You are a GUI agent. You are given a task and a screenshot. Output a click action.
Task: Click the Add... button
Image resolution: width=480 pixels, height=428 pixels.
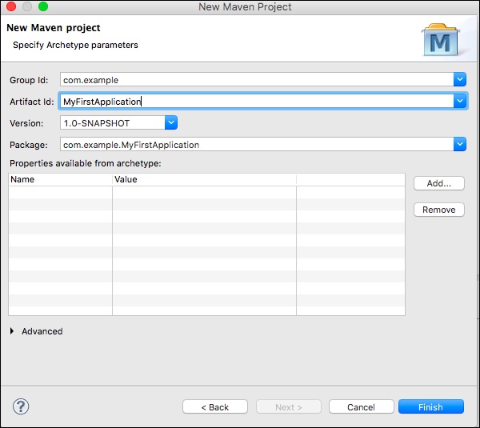click(x=439, y=183)
